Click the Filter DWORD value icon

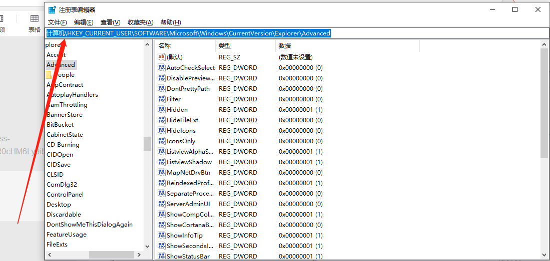click(x=161, y=99)
